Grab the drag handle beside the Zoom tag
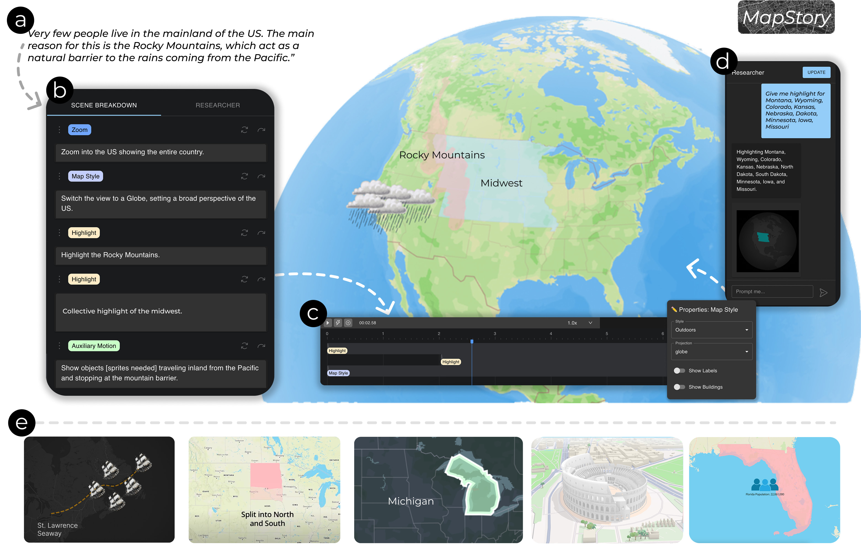Screen dimensions: 861x550 click(x=59, y=130)
